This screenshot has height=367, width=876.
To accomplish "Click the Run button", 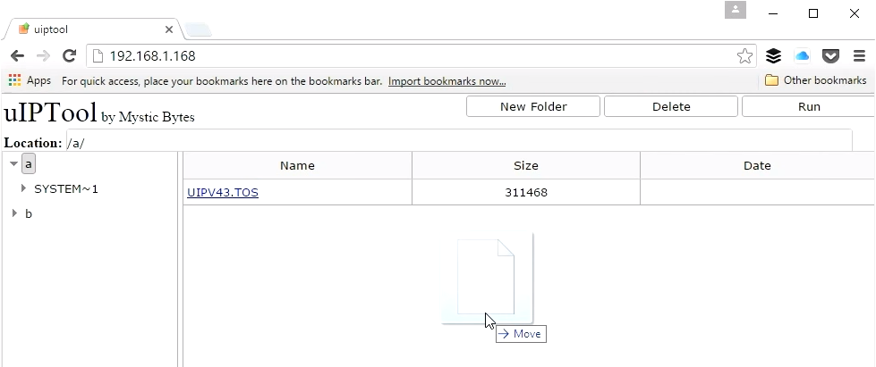I will coord(808,106).
